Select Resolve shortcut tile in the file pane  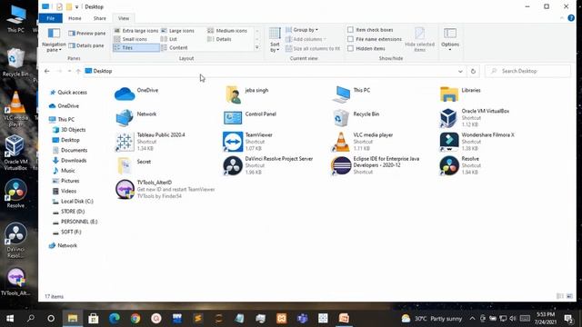[x=459, y=165]
